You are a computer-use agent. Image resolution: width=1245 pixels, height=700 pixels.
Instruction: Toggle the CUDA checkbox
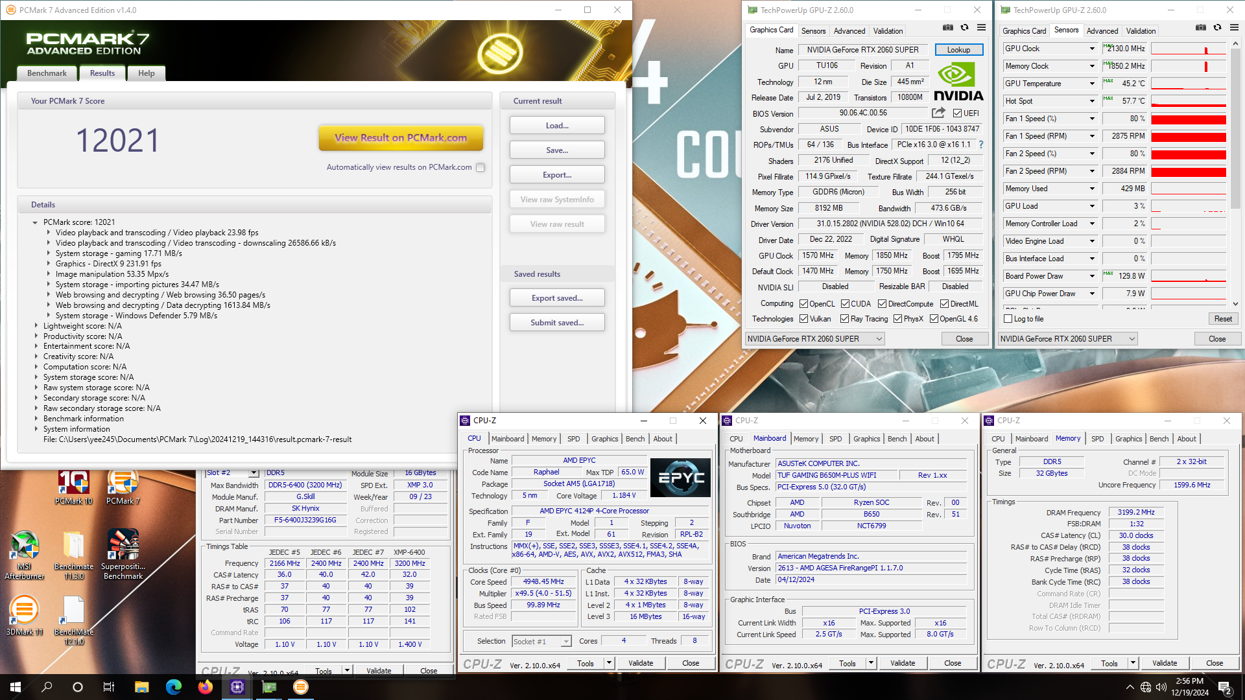coord(846,304)
